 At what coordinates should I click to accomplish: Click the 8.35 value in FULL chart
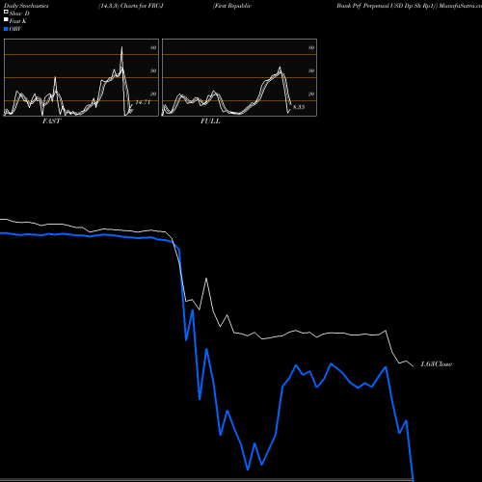pyautogui.click(x=299, y=107)
